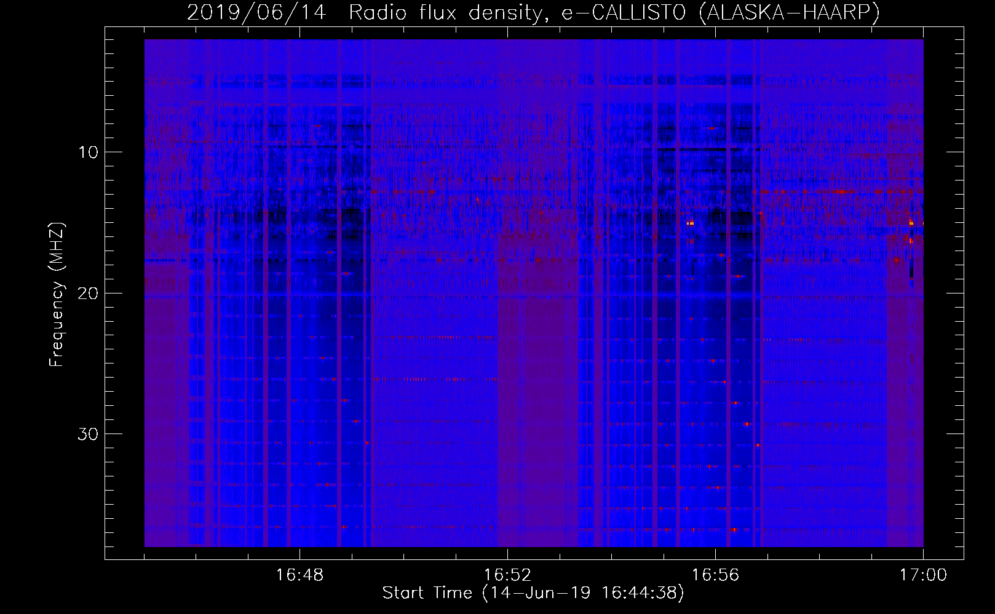Screen dimensions: 995x614
Task: Click the 16:56 time tick label
Action: click(x=715, y=575)
